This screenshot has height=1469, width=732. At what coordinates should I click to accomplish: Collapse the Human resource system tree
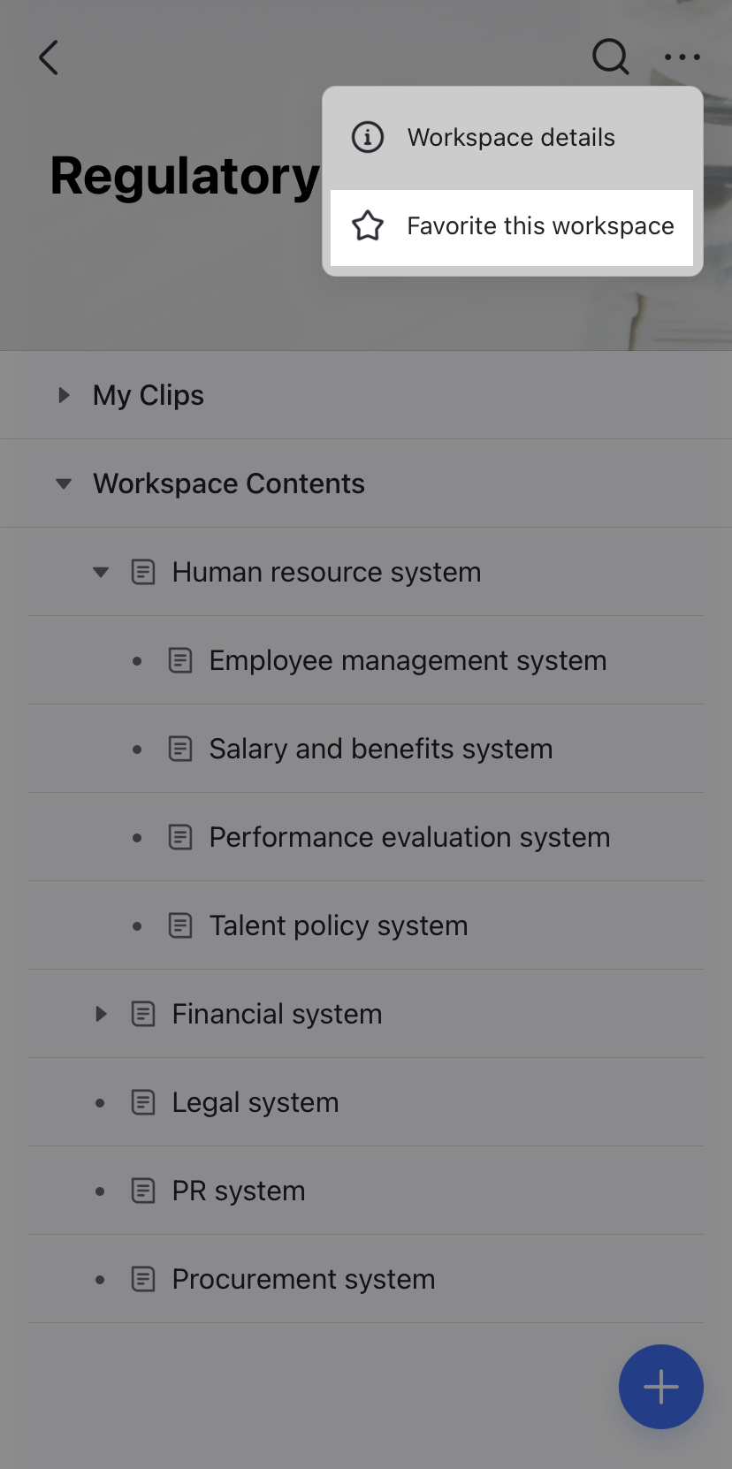[101, 572]
